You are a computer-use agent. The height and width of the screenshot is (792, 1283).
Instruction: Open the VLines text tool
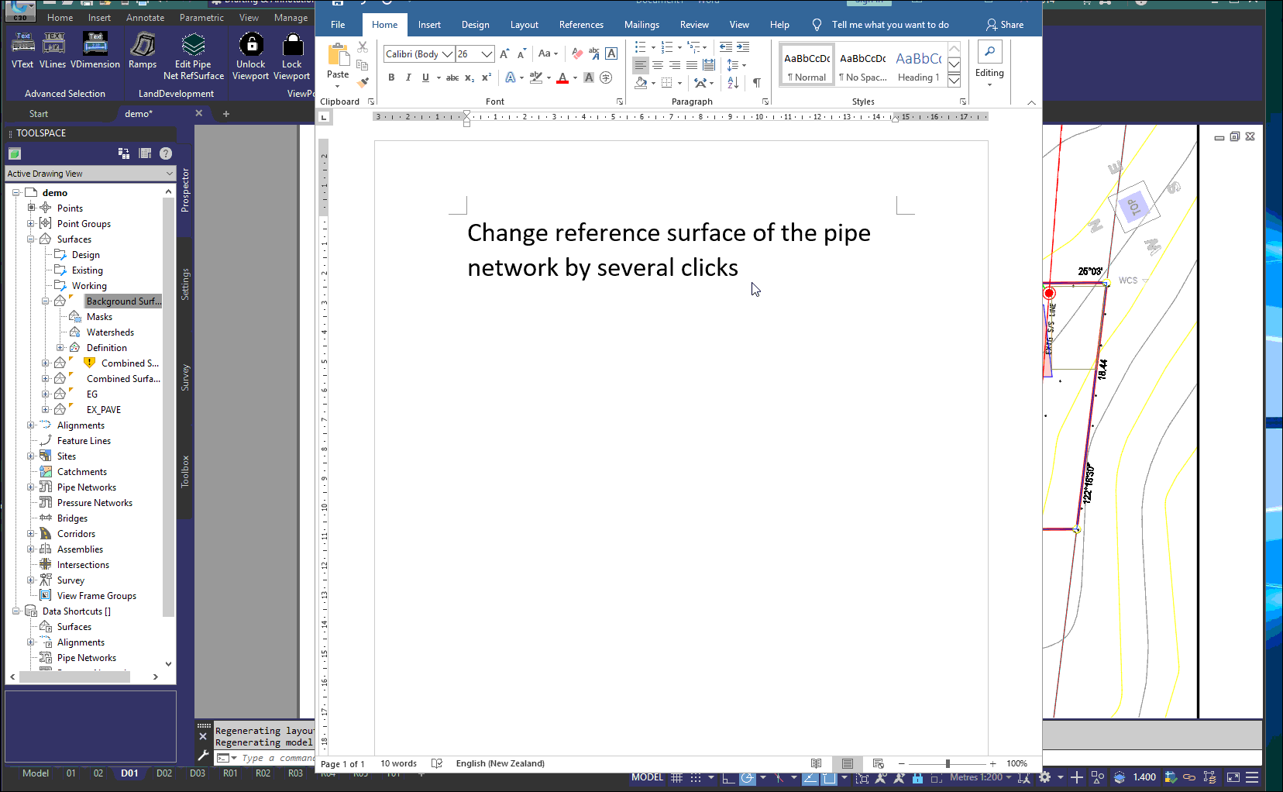[x=53, y=51]
